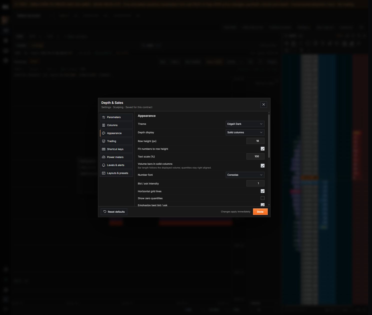The width and height of the screenshot is (372, 315).
Task: Expand the Depth display dropdown
Action: [245, 133]
